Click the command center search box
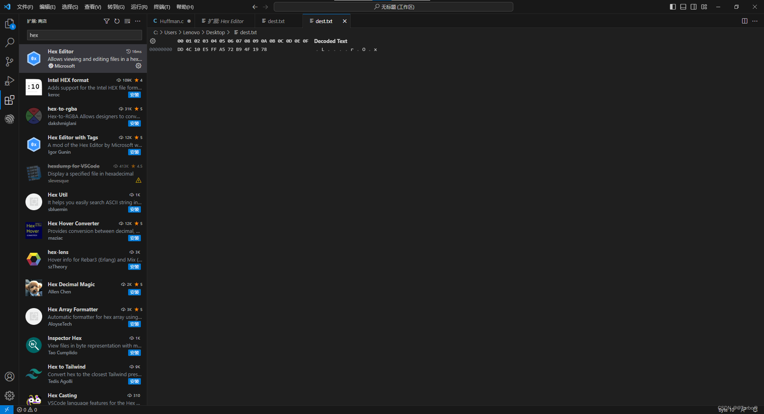Screen dimensions: 764x414 (x=394, y=7)
